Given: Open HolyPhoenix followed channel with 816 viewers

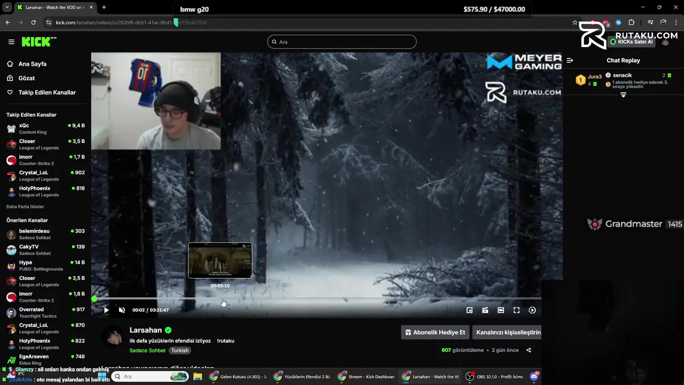Looking at the screenshot, I should [x=45, y=191].
